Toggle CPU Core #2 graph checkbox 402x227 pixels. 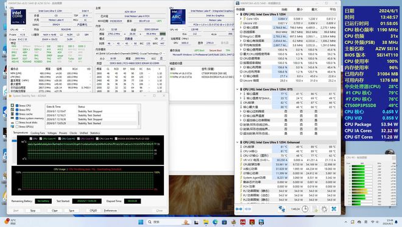60,139
